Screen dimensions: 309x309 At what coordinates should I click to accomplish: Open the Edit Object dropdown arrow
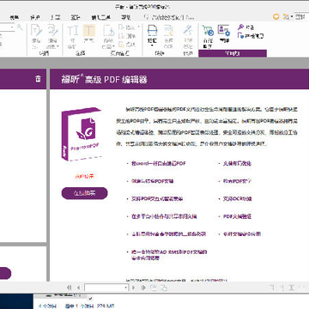pos(58,46)
